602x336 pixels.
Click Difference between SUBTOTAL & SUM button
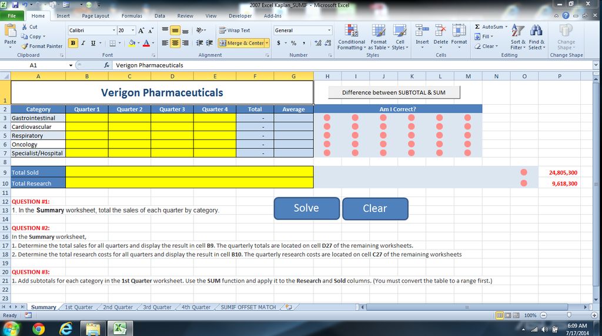394,92
